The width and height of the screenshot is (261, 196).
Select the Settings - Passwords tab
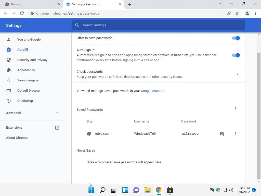click(x=93, y=4)
